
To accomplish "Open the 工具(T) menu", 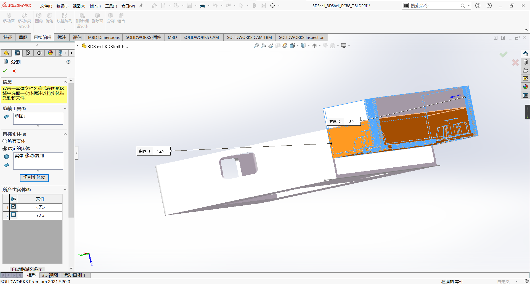I will click(x=111, y=6).
